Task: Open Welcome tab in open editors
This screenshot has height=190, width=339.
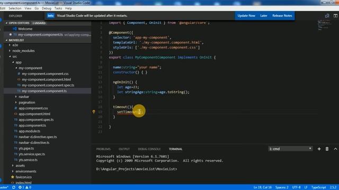Action: coord(25,29)
